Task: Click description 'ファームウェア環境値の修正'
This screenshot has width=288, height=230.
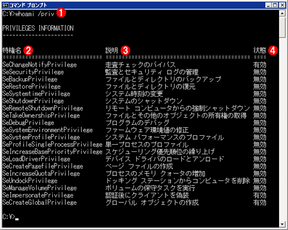Action: click(x=147, y=130)
